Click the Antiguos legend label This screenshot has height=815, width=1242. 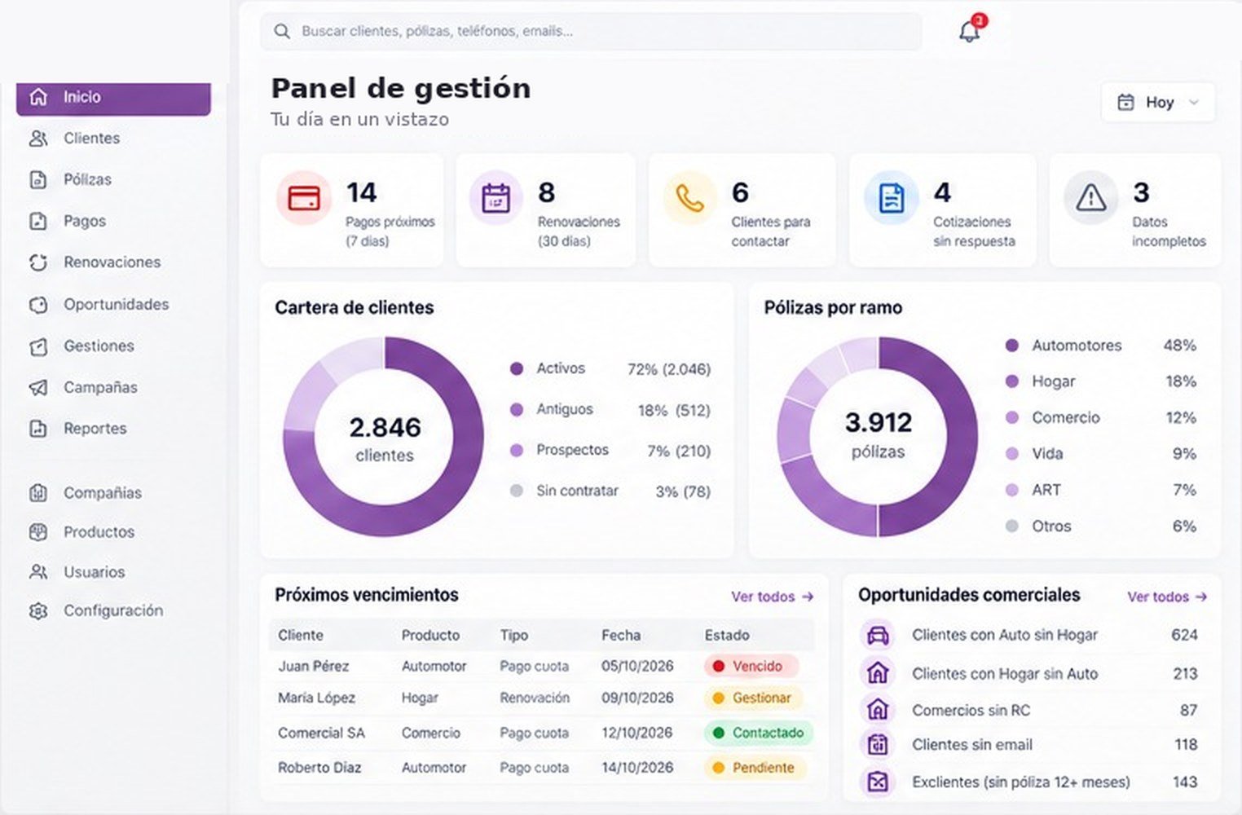pyautogui.click(x=565, y=409)
